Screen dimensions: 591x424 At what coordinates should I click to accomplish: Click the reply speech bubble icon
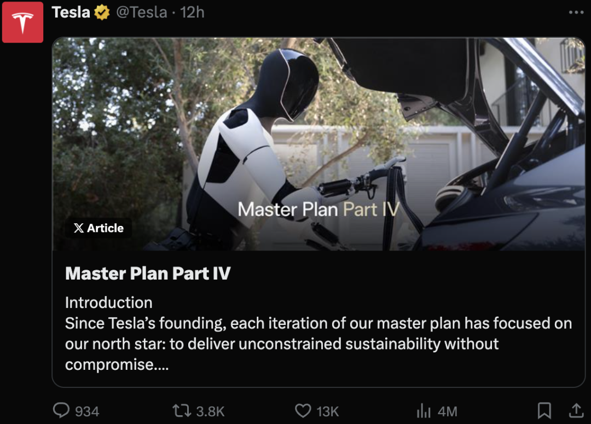[x=61, y=410]
